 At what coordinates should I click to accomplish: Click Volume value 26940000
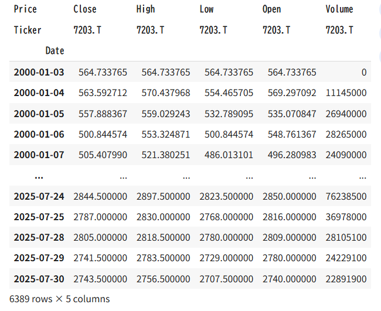click(346, 114)
